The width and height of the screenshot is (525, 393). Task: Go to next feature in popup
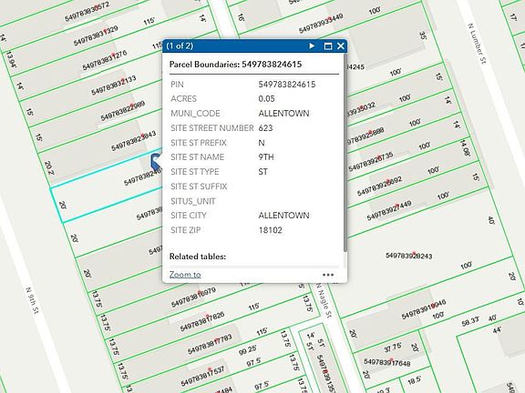tap(312, 45)
